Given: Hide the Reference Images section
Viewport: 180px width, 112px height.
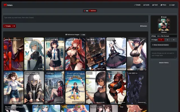Looking at the screenshot, I should (83, 34).
